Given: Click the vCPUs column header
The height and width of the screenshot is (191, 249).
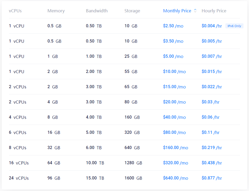Looking at the screenshot, I should [15, 11].
